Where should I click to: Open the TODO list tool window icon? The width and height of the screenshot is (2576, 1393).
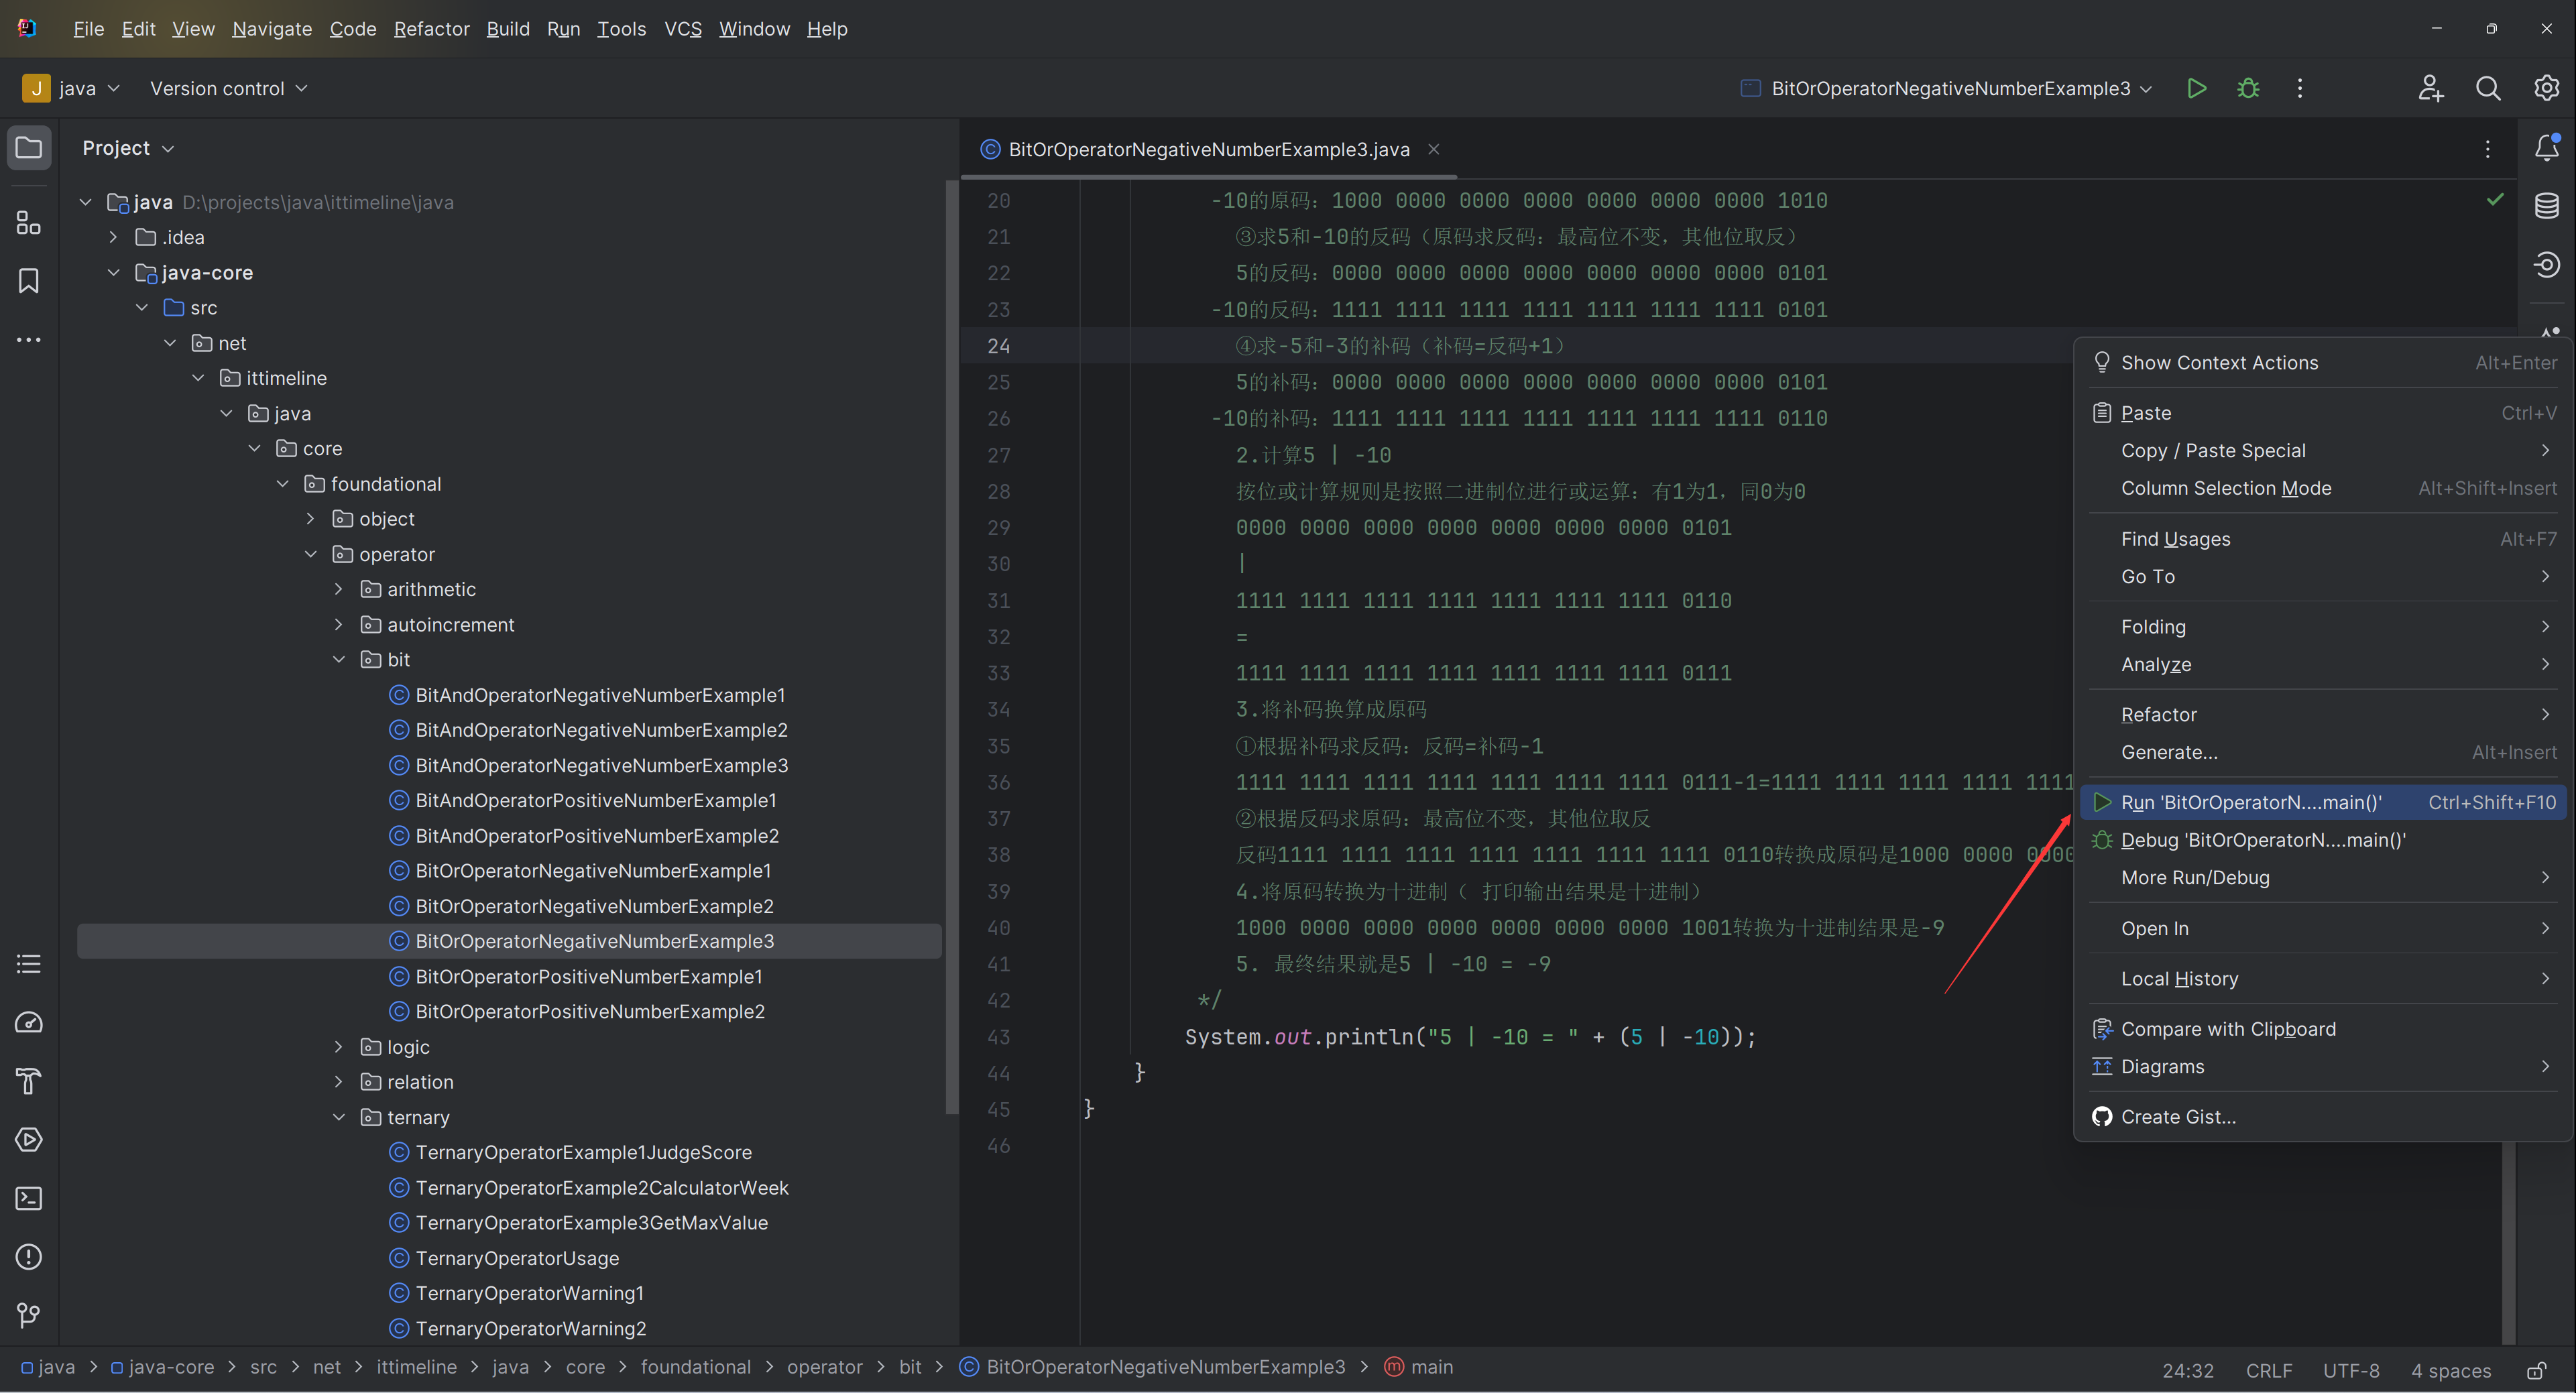coord(29,964)
